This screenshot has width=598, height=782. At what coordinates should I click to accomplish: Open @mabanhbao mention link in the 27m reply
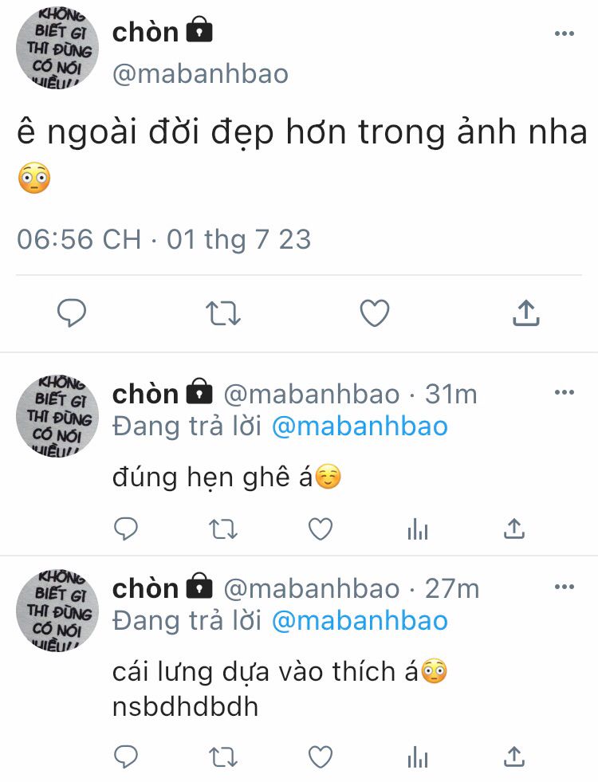[360, 621]
